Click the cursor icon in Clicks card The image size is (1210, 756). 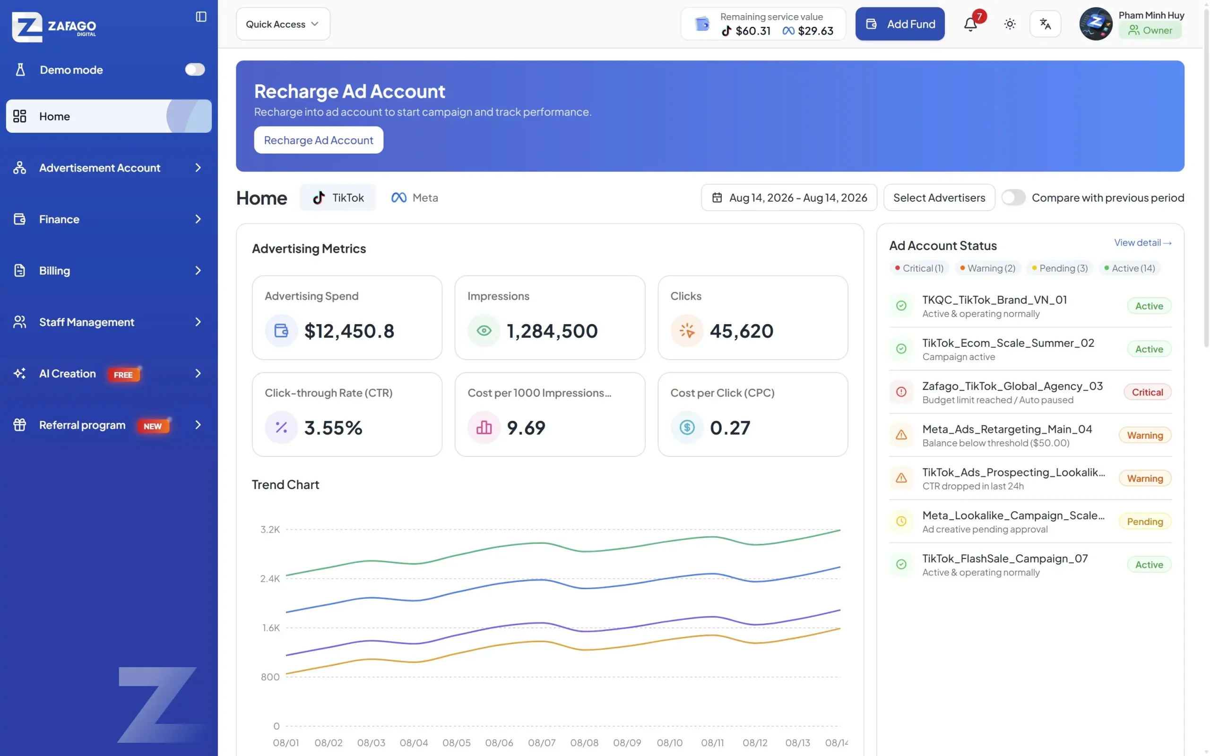[x=686, y=330]
